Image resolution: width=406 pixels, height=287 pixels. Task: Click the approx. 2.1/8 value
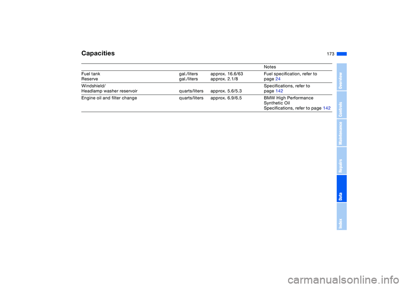(224, 79)
